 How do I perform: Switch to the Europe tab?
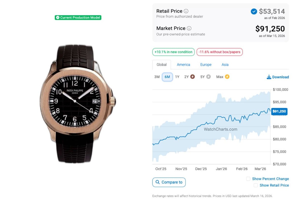(206, 65)
